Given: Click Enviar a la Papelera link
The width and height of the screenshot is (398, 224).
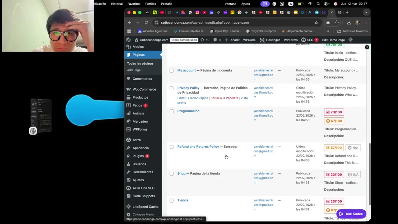Looking at the screenshot, I should click(224, 98).
